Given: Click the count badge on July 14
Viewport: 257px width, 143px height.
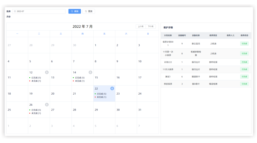Looking at the screenshot, I should (x=90, y=72).
